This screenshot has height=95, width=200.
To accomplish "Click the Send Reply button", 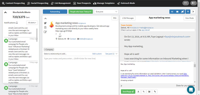I will point(128,92).
